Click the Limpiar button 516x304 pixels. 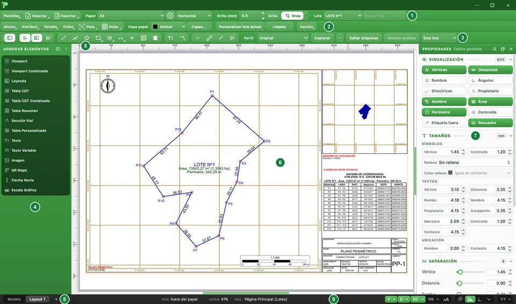279,27
